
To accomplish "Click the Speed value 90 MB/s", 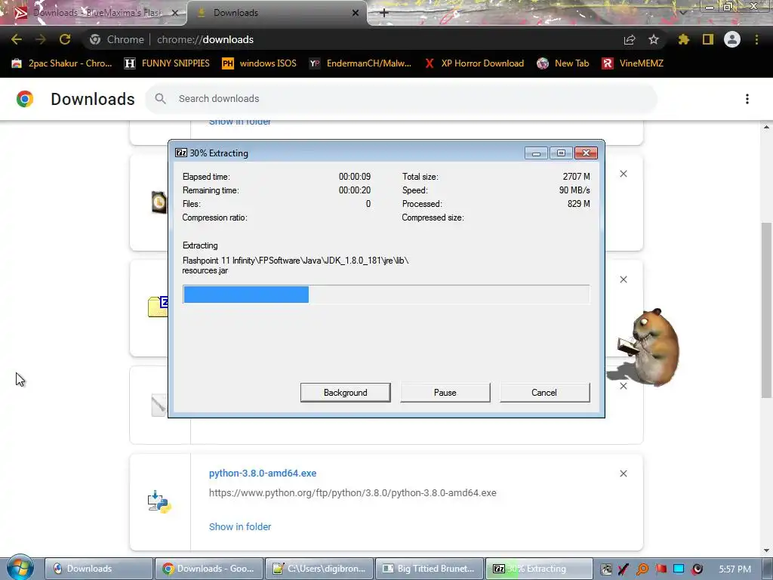I will tap(574, 190).
